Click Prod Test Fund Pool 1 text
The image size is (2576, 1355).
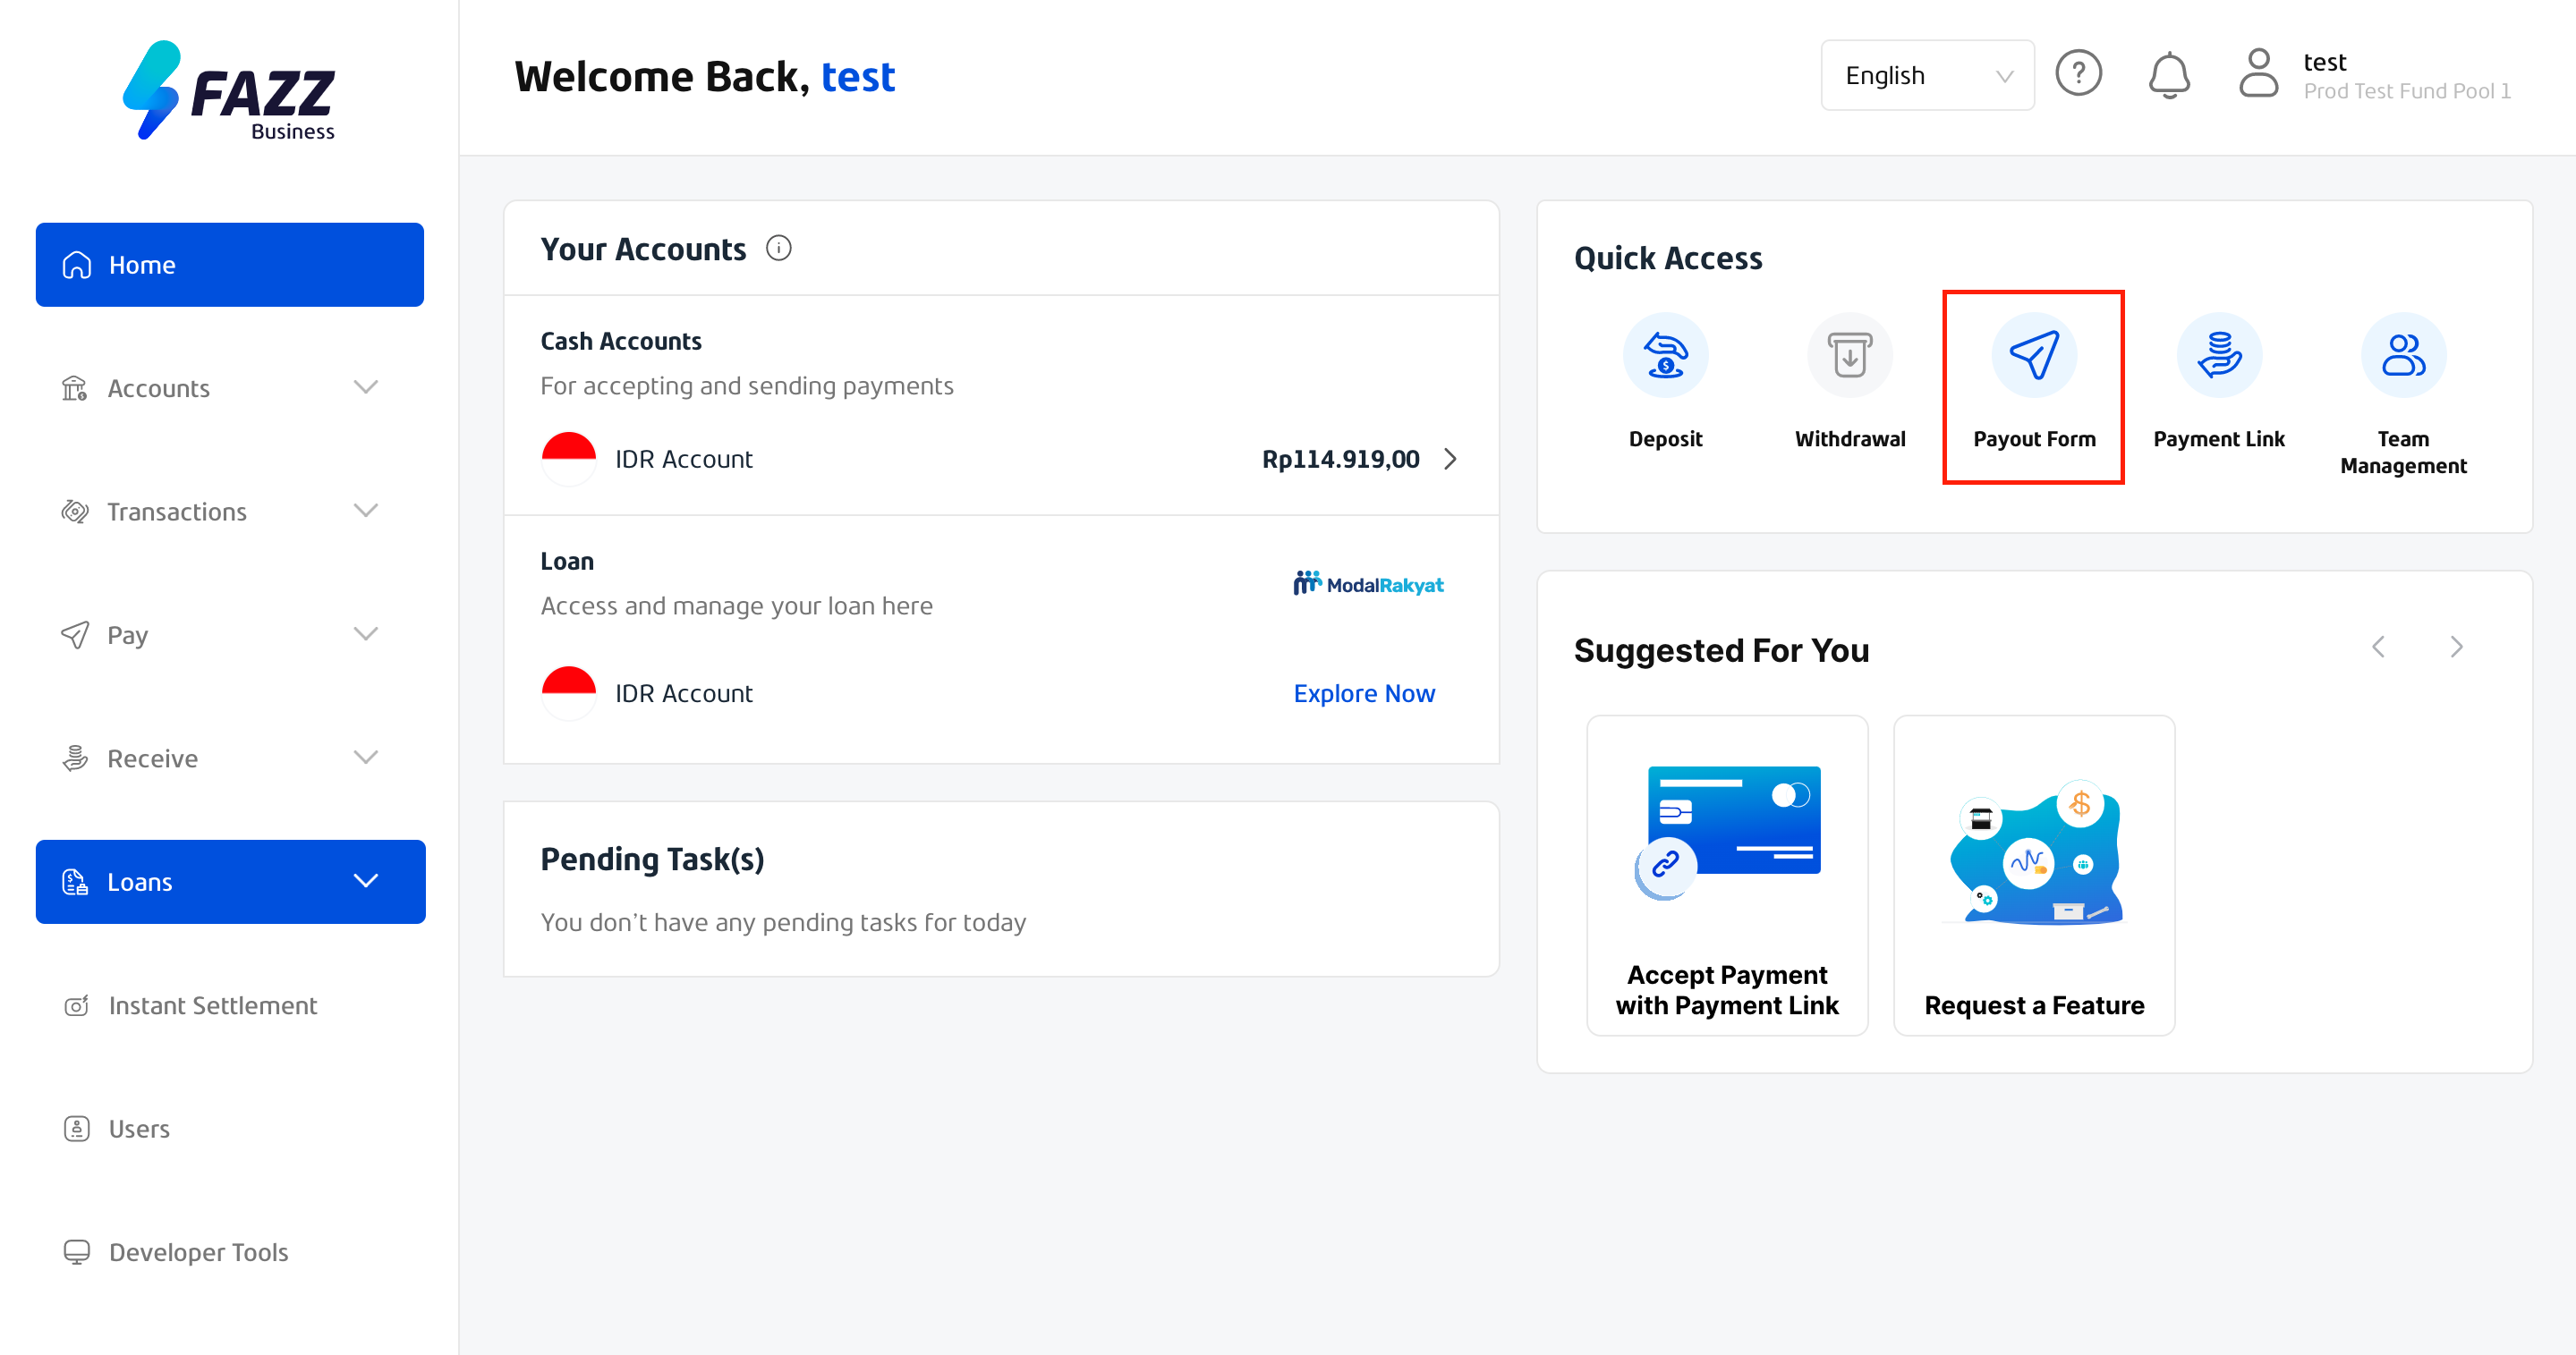(x=2407, y=91)
